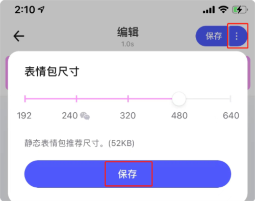Click the slider's white round handle
The image size is (255, 201).
[179, 99]
